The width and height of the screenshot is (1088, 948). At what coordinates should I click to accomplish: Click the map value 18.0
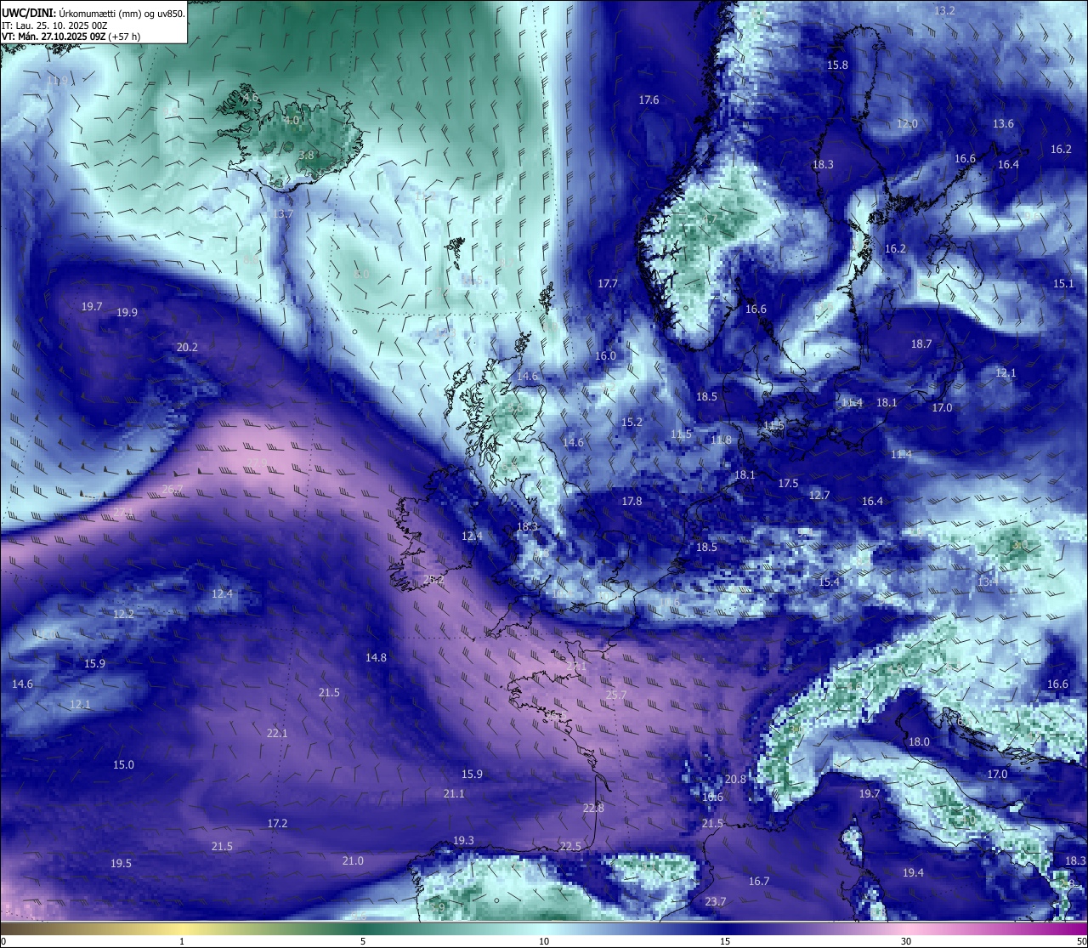pos(919,742)
